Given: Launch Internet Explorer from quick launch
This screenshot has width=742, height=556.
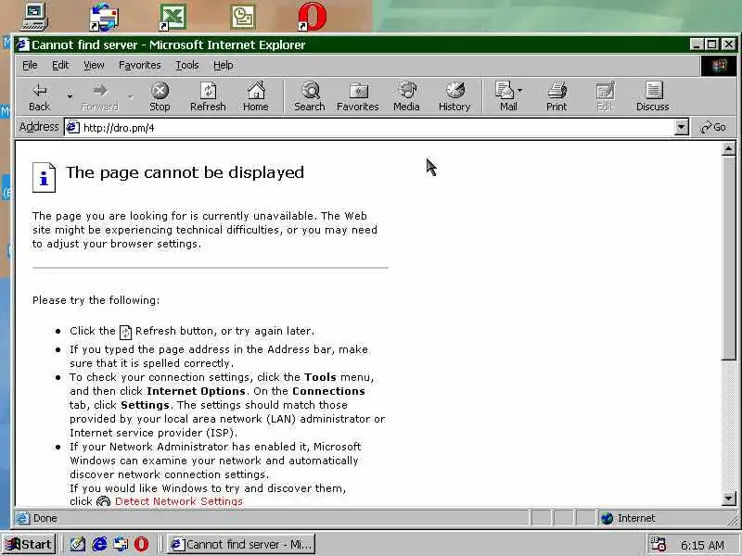Looking at the screenshot, I should click(x=99, y=544).
